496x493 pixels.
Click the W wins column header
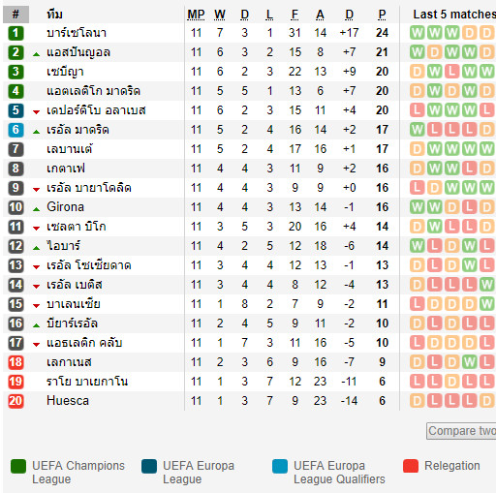coord(220,15)
